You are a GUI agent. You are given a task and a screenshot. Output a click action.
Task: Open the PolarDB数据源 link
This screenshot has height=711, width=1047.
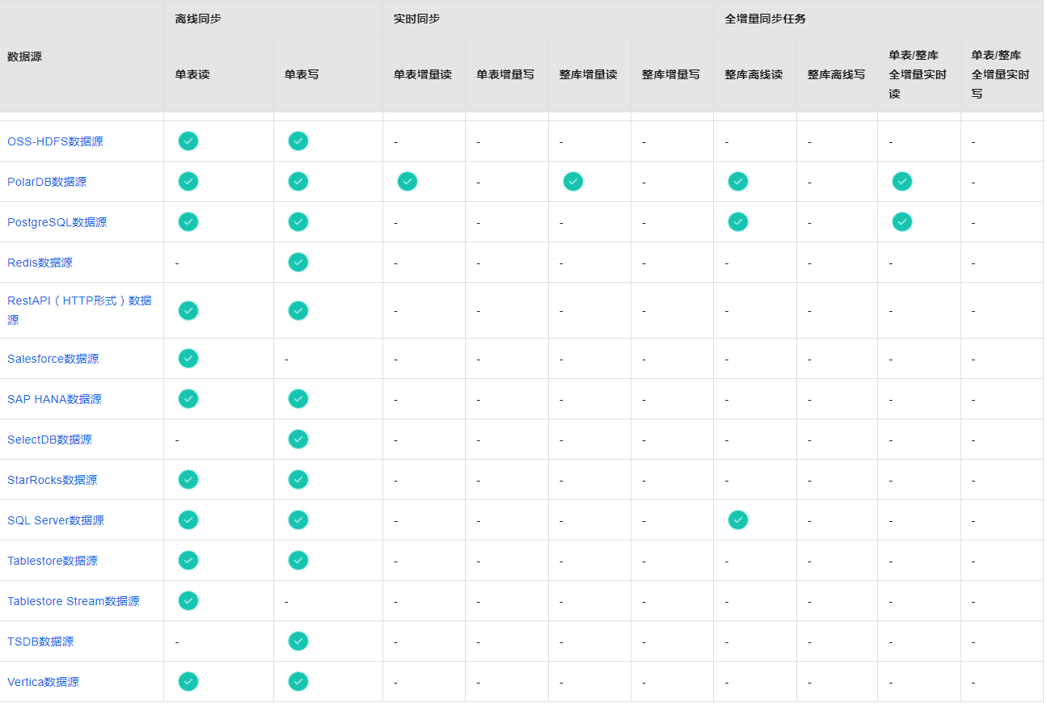tap(47, 182)
